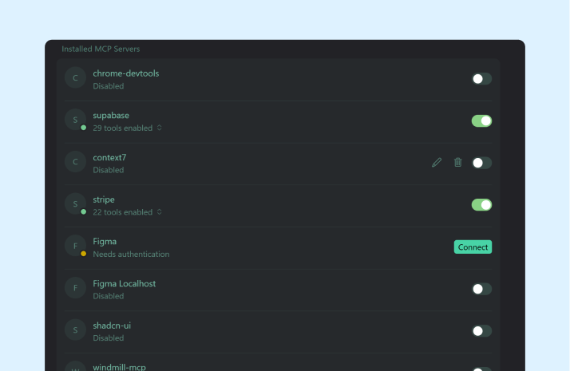Select the context7 server name
Screen dimensions: 570x371
(x=109, y=157)
